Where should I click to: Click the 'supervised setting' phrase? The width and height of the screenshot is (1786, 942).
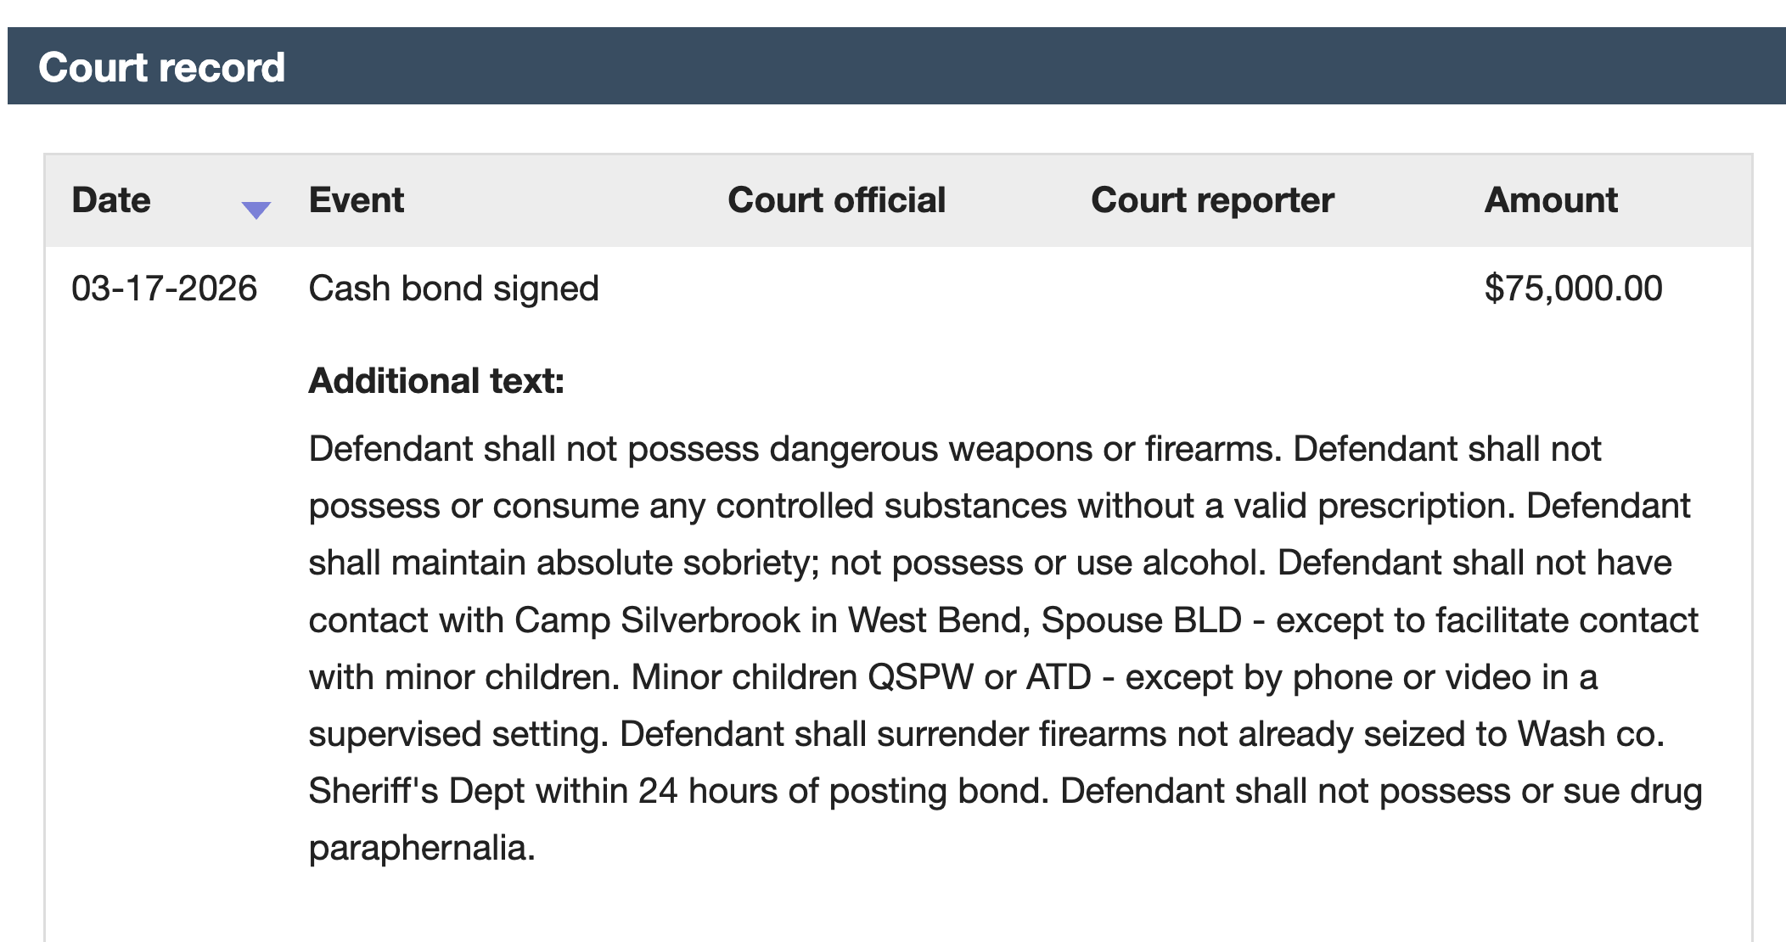pyautogui.click(x=458, y=734)
